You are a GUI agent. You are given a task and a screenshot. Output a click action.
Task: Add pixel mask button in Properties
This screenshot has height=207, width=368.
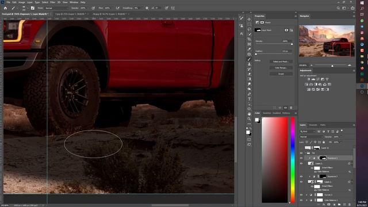point(286,30)
